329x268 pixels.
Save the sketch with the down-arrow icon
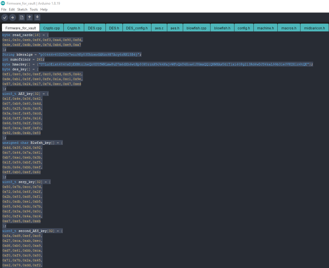[37, 17]
